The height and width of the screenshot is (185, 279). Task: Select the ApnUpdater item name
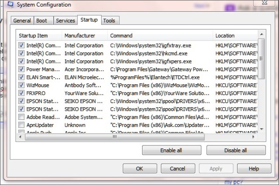40,125
